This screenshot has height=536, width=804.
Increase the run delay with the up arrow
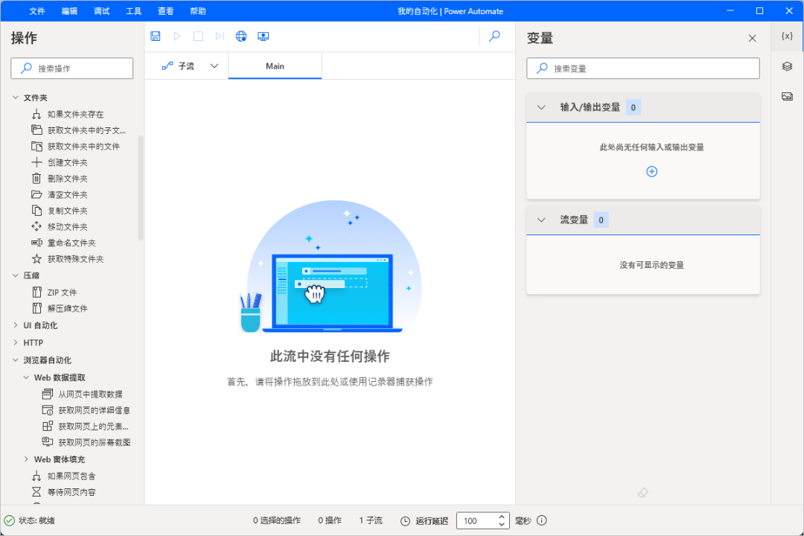pyautogui.click(x=502, y=517)
